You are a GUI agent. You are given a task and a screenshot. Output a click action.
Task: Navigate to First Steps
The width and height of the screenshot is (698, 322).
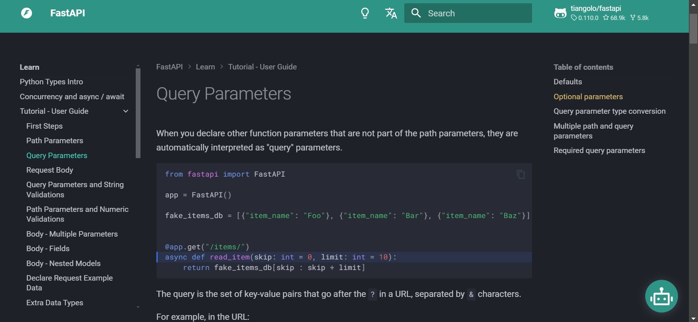pos(44,126)
